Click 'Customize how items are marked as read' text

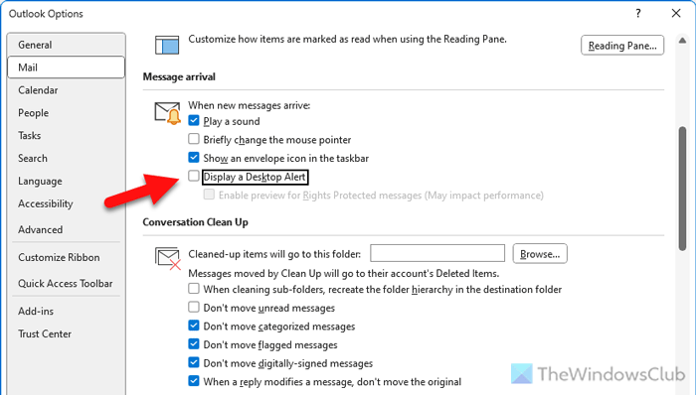point(347,40)
